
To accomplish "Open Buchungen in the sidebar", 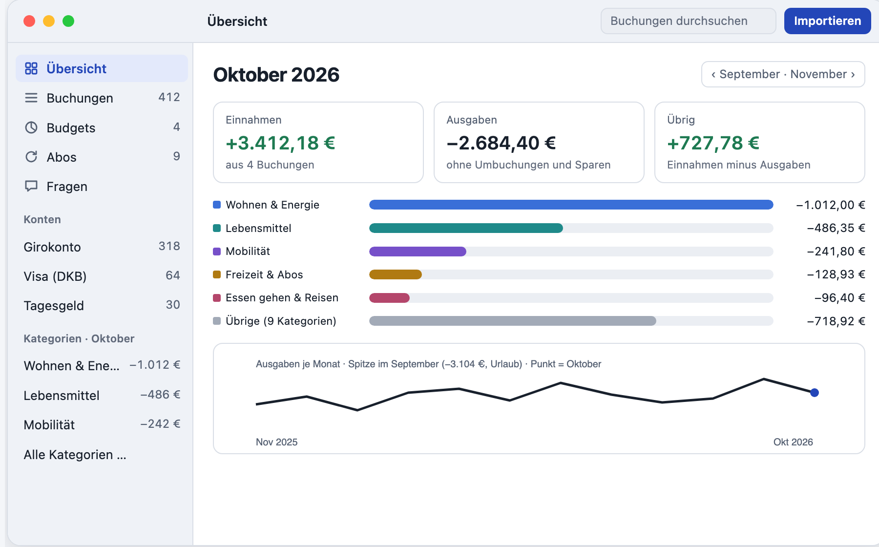I will 102,98.
